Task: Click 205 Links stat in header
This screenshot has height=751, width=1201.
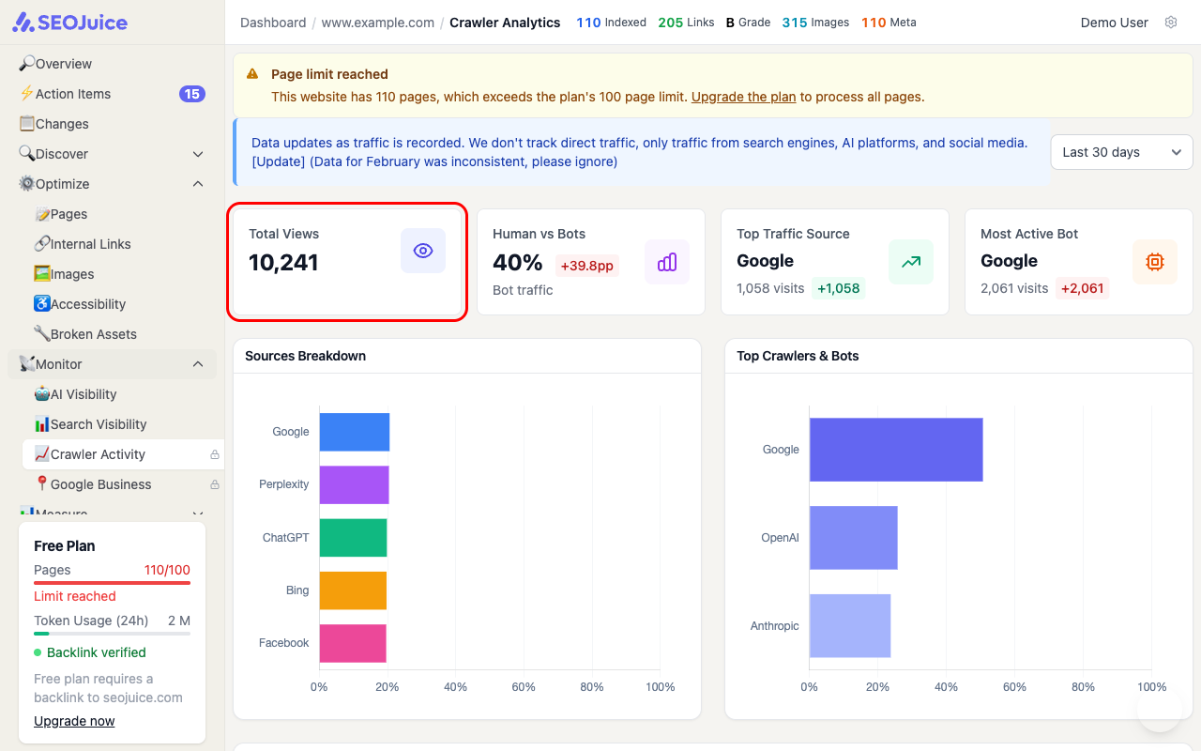Action: tap(686, 23)
